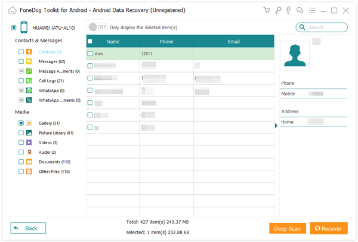Click the Home address label
The image size is (358, 242).
tap(287, 122)
